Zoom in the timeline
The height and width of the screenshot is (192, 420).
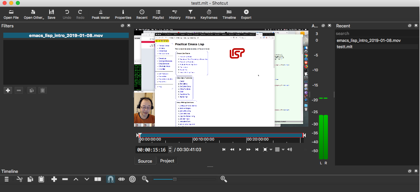point(224,179)
